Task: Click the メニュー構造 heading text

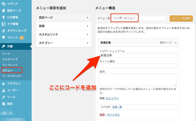Action: point(105,8)
